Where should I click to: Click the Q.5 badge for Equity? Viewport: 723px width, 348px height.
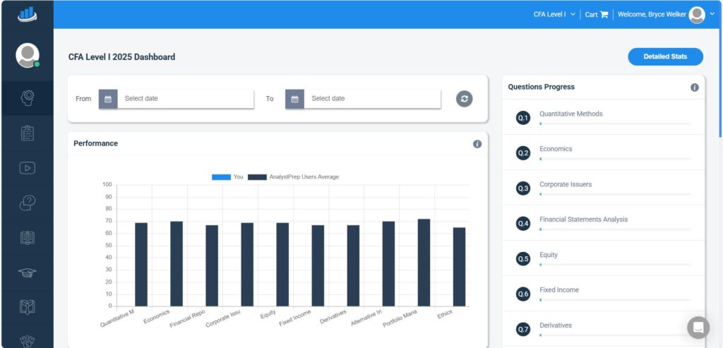point(523,259)
